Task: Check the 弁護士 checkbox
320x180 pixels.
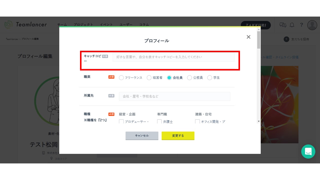Action: (159, 122)
